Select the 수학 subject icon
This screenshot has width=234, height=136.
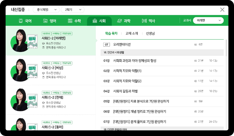pos(70,21)
